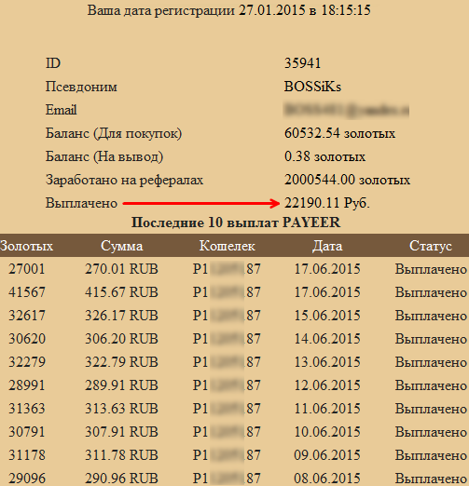Click the sum 307.91 RUB
The width and height of the screenshot is (469, 486).
pos(121,432)
